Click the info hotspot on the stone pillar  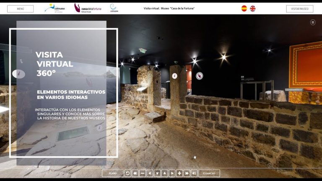pos(174,76)
